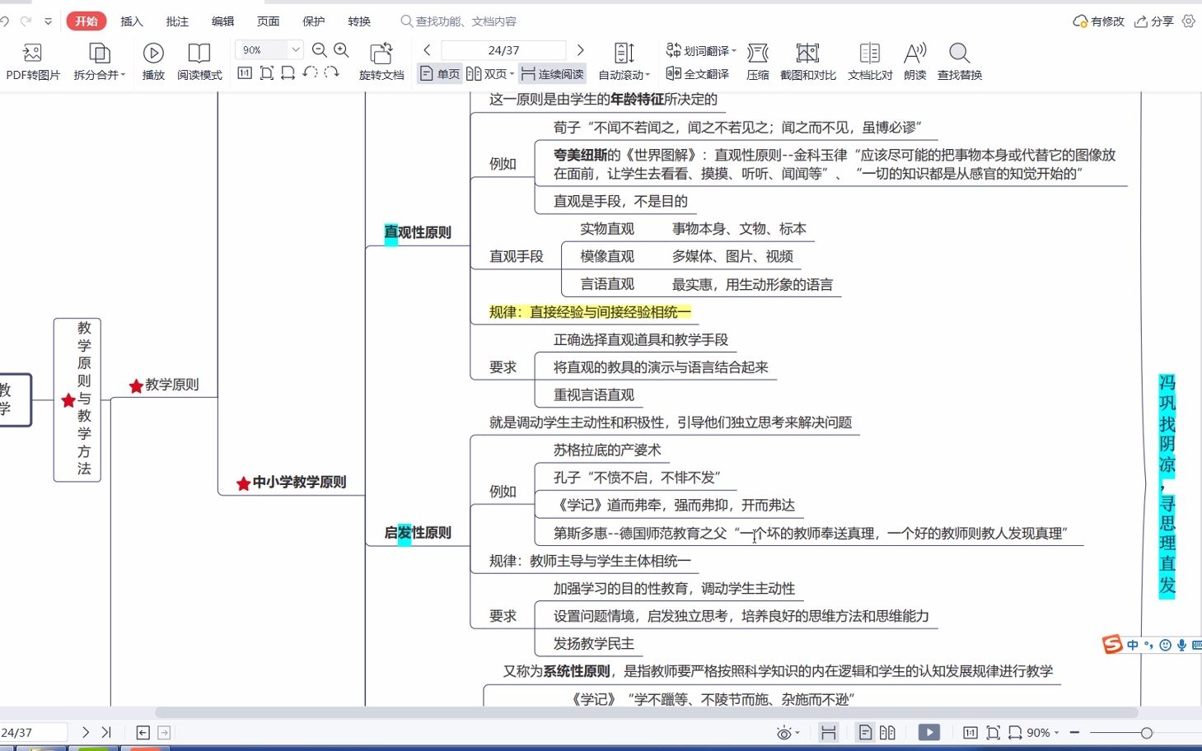1202x751 pixels.
Task: Click the fit page icon in ribbon
Action: tap(266, 72)
